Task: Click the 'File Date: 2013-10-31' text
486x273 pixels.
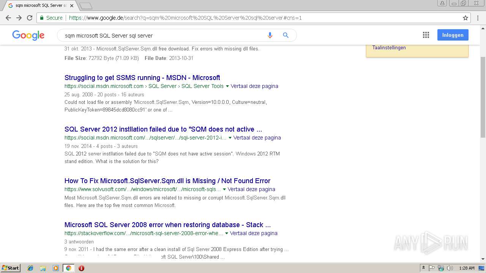Action: click(x=169, y=58)
